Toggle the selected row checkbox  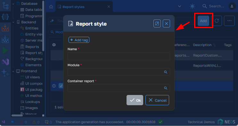(x=61, y=86)
